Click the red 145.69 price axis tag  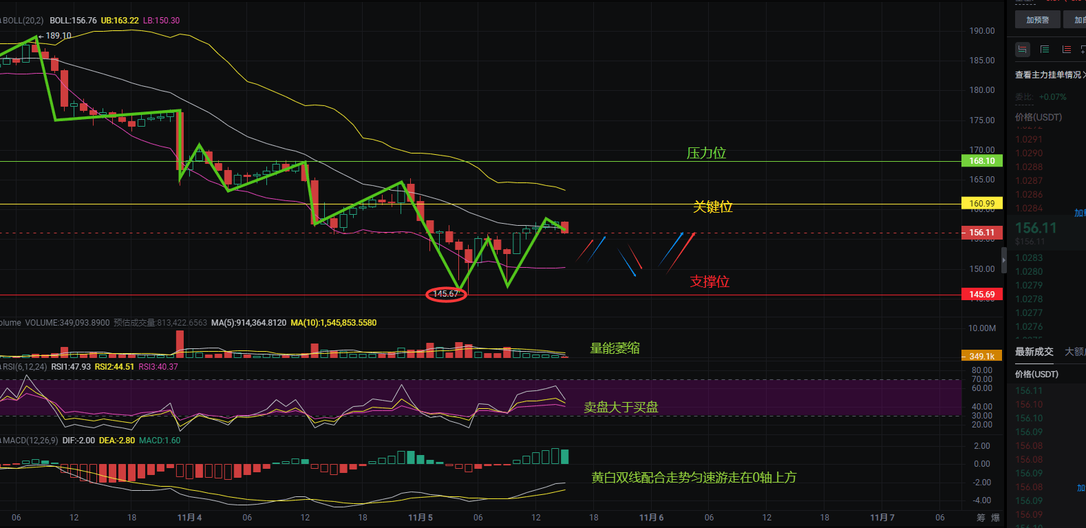tap(982, 295)
